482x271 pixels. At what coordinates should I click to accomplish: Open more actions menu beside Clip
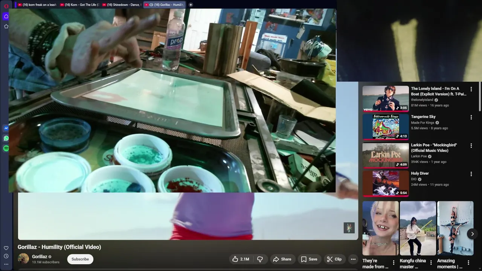pos(353,259)
